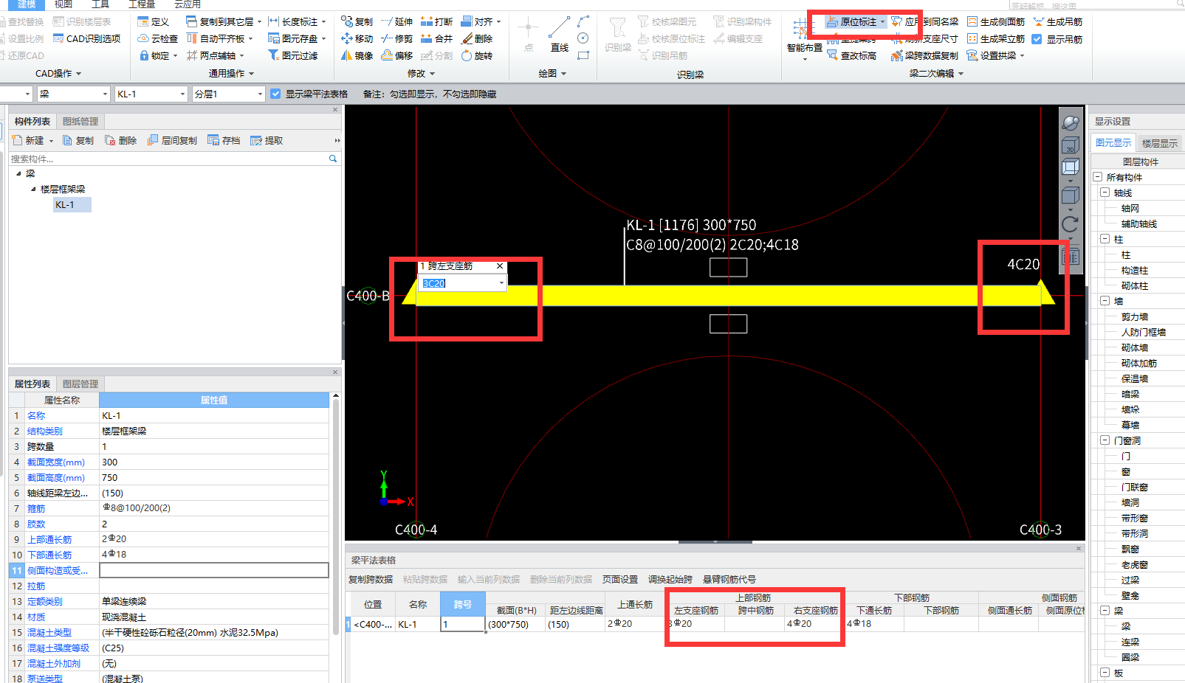
Task: Click 4C20 annotation on the beam
Action: pos(1023,264)
